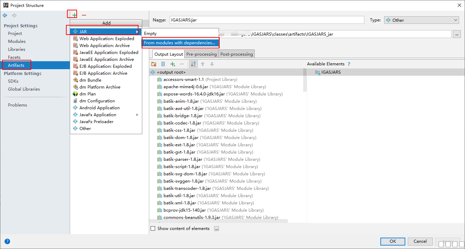Choose Web Application: Exploded from Add menu
The image size is (465, 249).
(107, 39)
